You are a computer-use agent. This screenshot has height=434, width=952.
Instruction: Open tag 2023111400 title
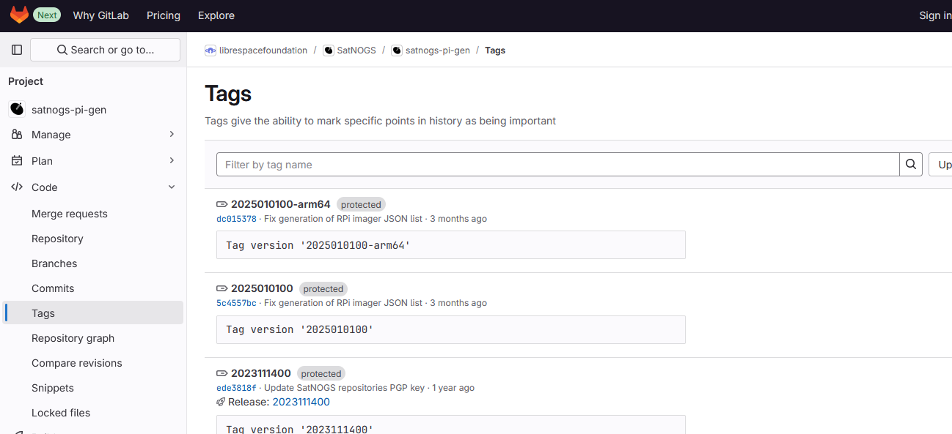(261, 373)
